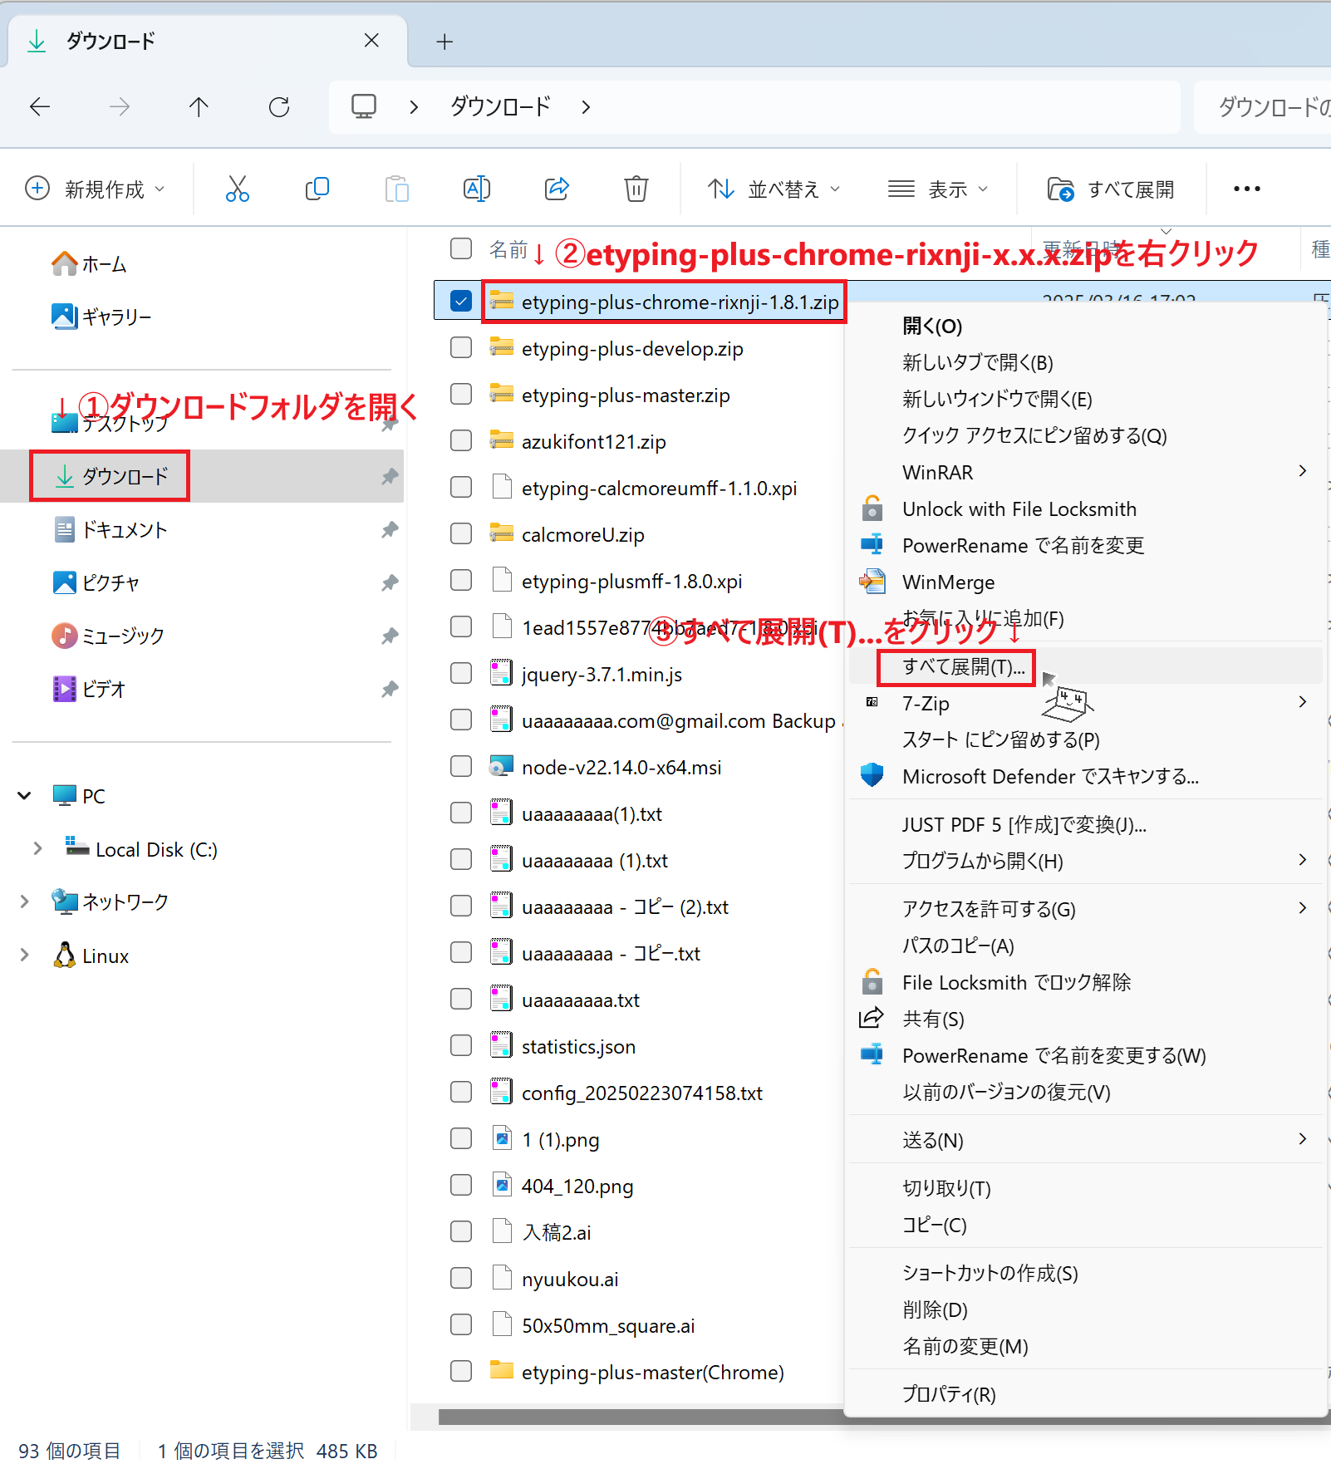Click the WinMerge icon in context menu
This screenshot has height=1464, width=1331.
point(872,581)
